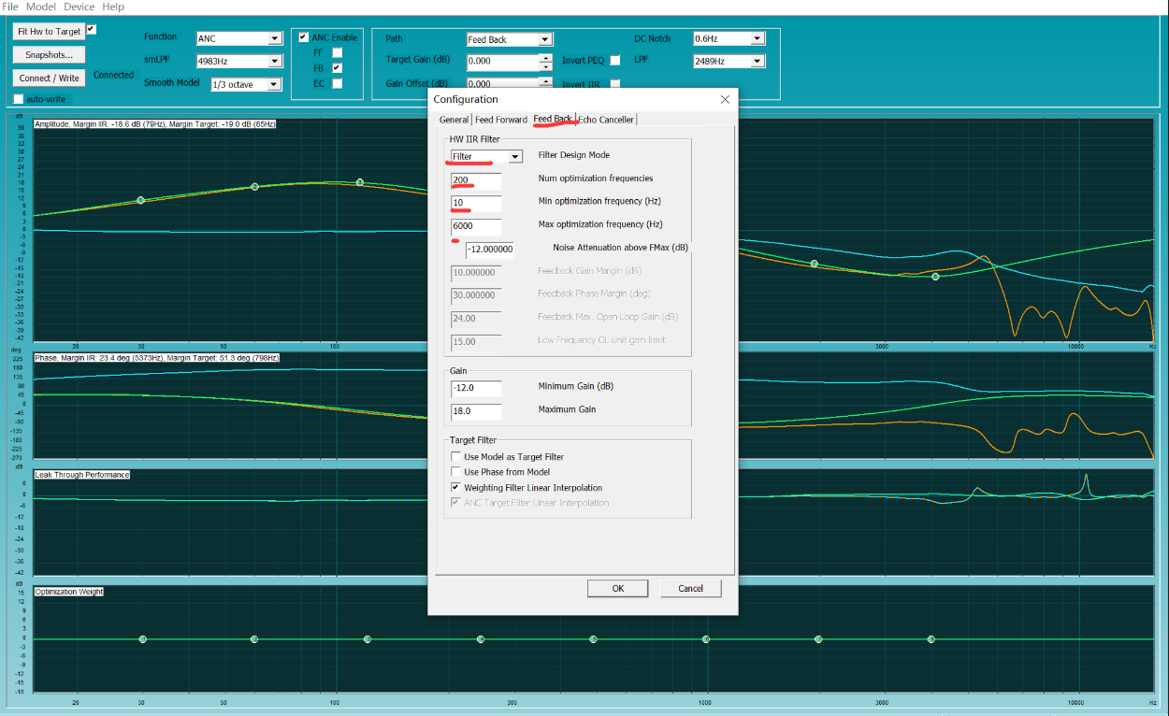Screen dimensions: 1169x716
Task: Open the Filter Design Mode dropdown
Action: [x=514, y=157]
